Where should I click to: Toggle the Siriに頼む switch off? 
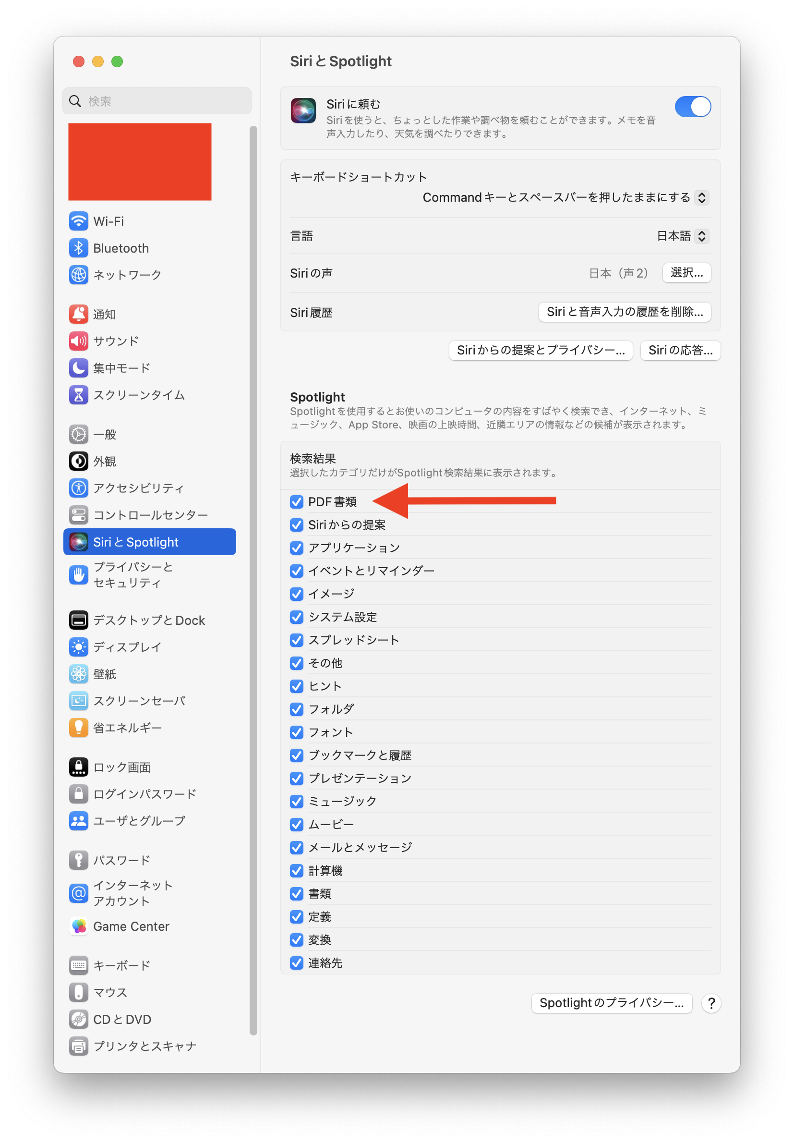pos(693,107)
